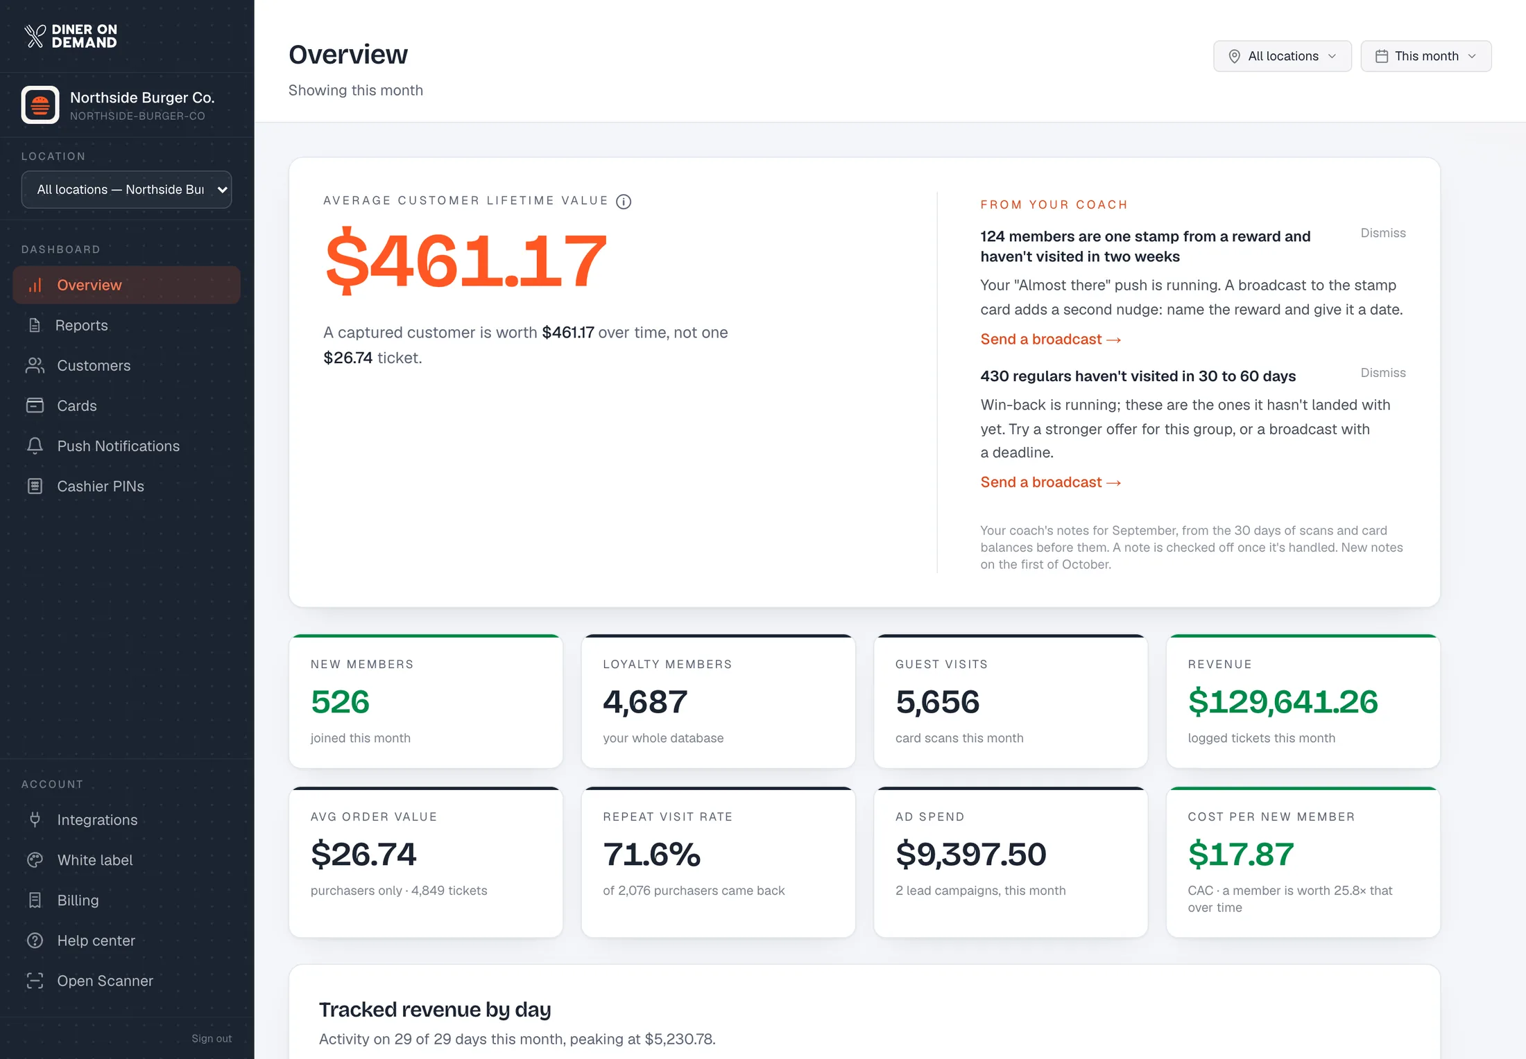Click the lifetime value info icon
Image resolution: width=1526 pixels, height=1059 pixels.
tap(624, 201)
